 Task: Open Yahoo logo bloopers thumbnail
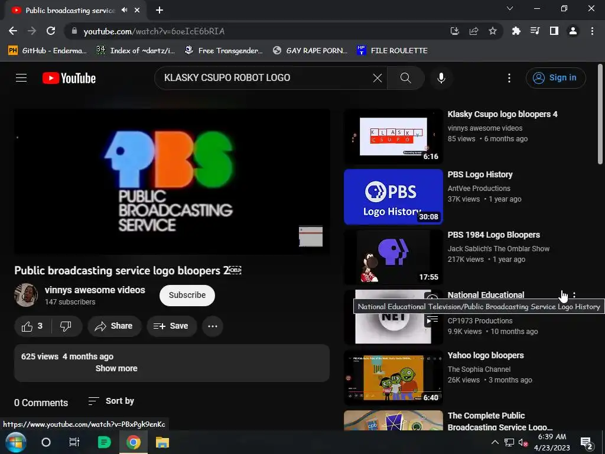pyautogui.click(x=393, y=378)
